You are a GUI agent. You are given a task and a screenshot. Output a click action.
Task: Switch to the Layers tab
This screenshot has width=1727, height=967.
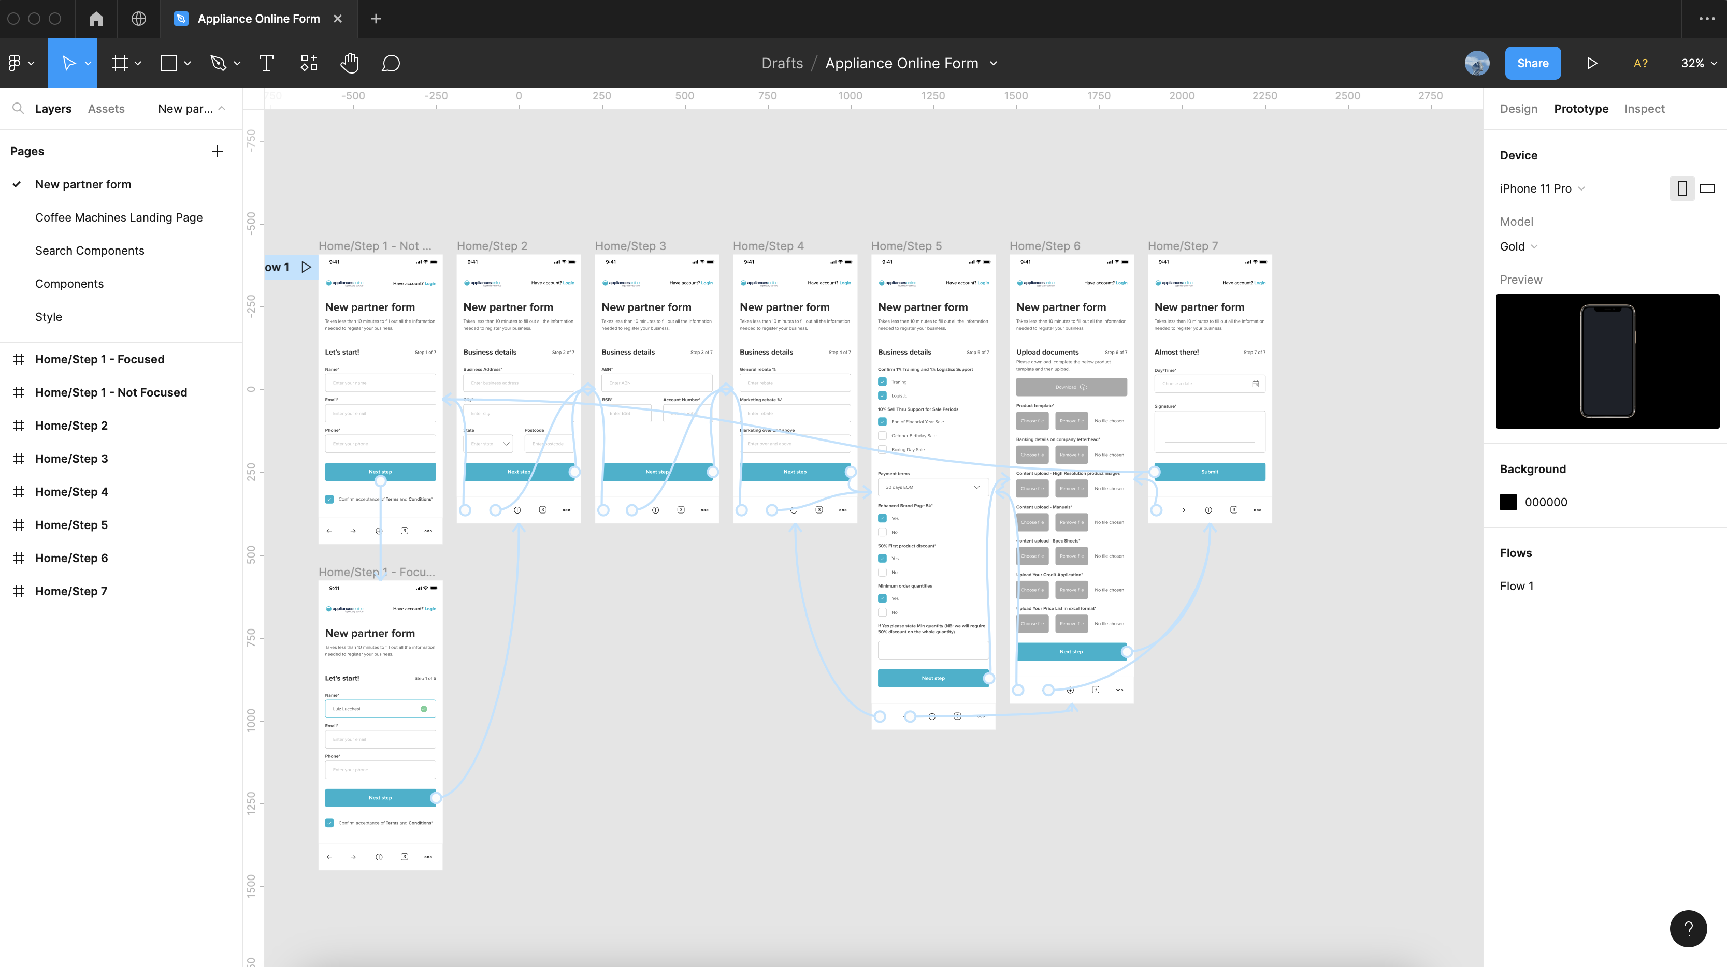(53, 109)
